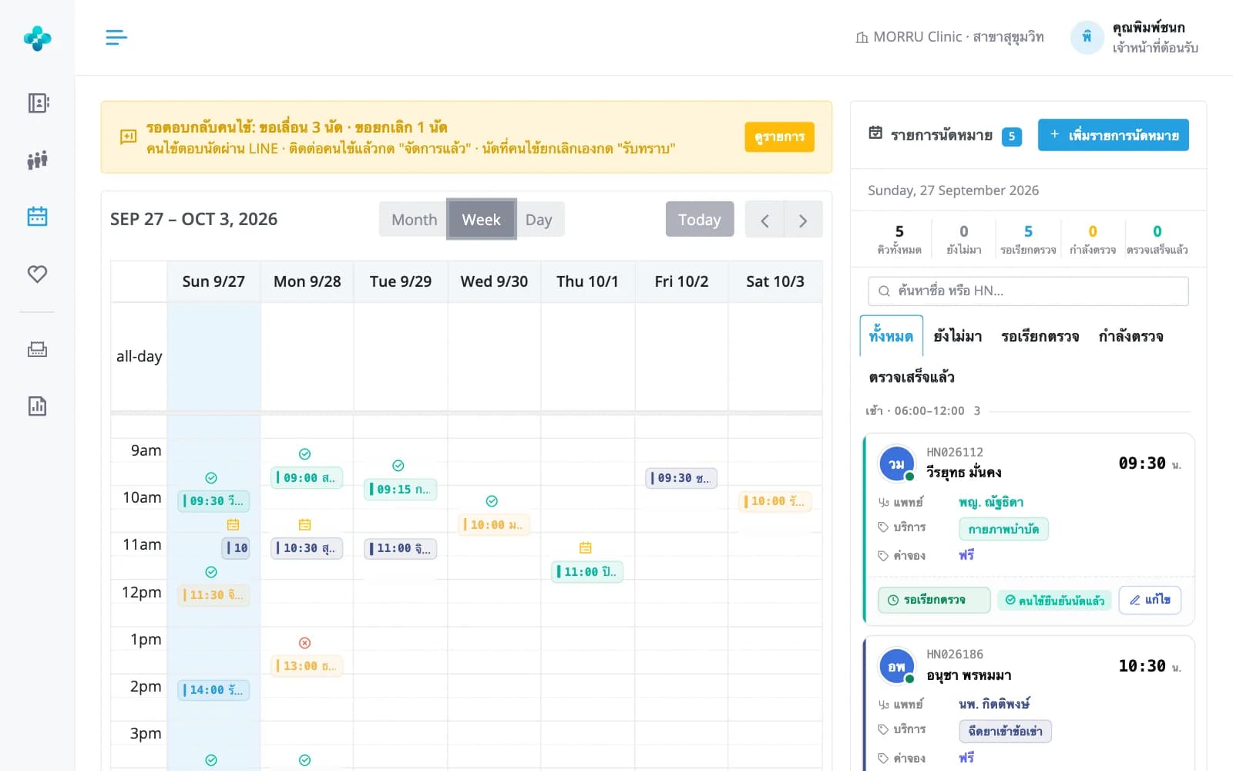Click the calendar icon beside รายการนัดหมาย
Image resolution: width=1233 pixels, height=771 pixels.
(875, 133)
